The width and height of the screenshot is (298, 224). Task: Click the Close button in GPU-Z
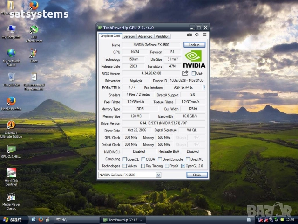pos(196,175)
